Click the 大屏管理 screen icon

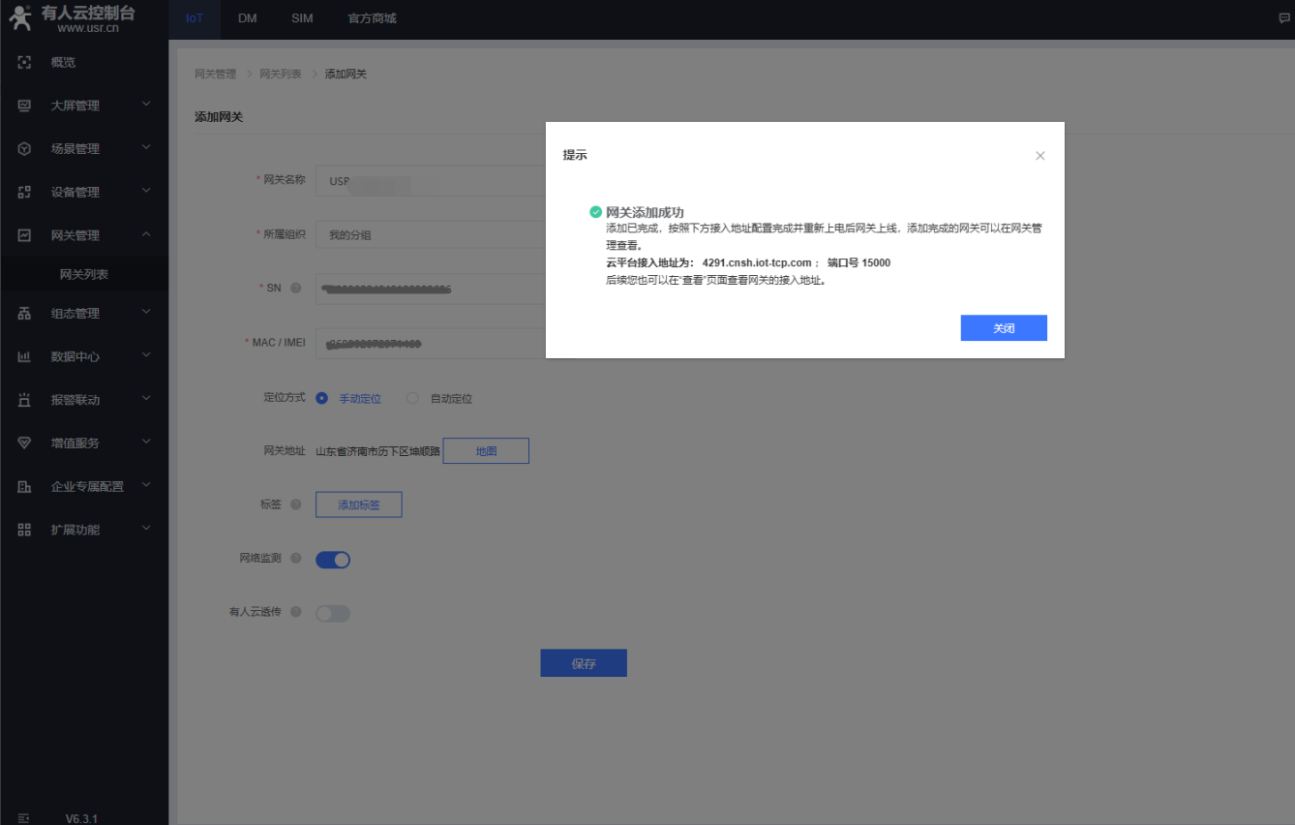point(25,106)
